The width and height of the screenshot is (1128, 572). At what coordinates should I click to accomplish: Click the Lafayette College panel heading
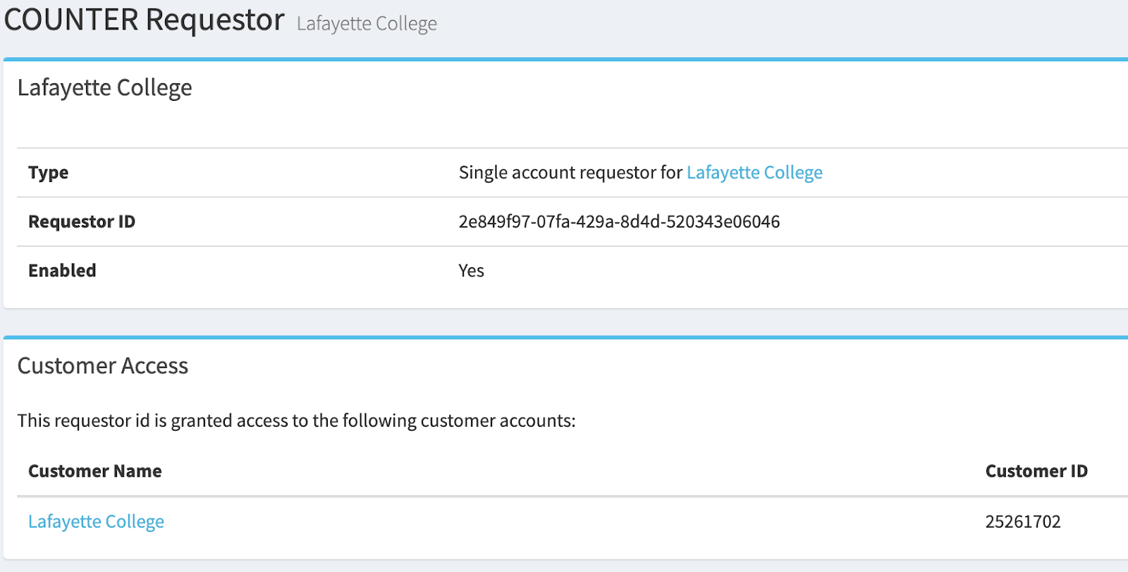104,88
